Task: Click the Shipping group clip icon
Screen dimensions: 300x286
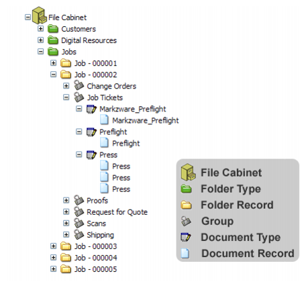Action: coord(79,234)
